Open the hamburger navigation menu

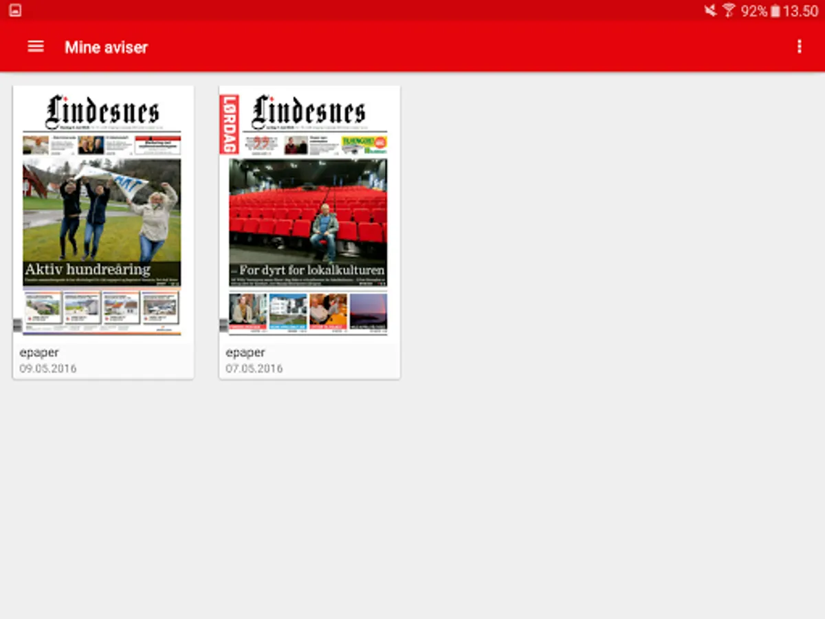pyautogui.click(x=36, y=47)
